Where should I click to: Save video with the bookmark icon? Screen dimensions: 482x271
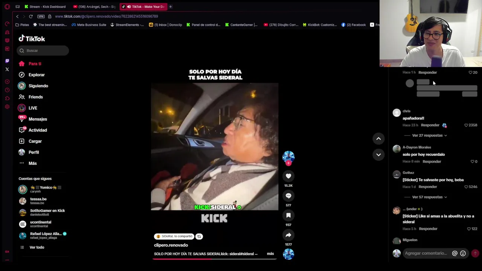[288, 215]
